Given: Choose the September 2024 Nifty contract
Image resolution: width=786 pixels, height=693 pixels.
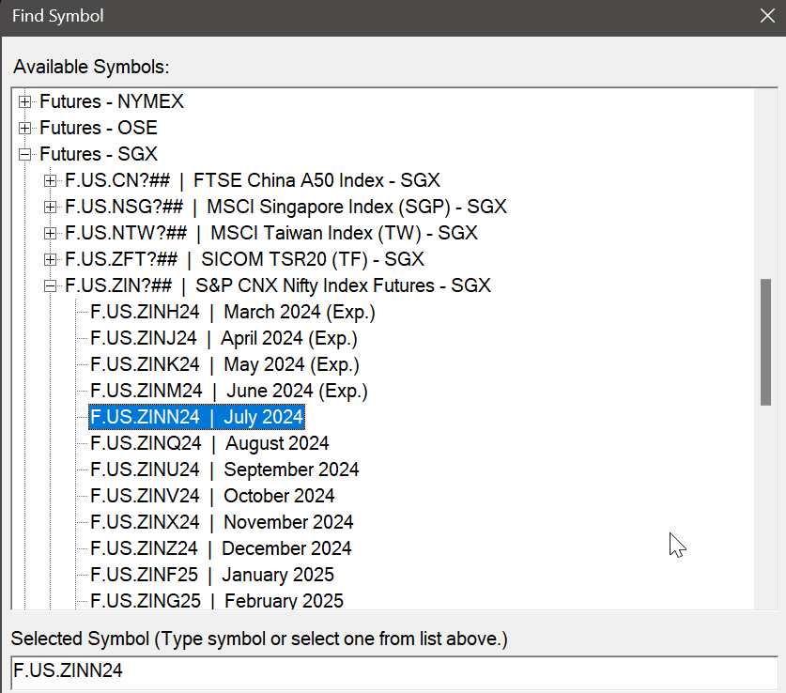Looking at the screenshot, I should click(x=224, y=470).
